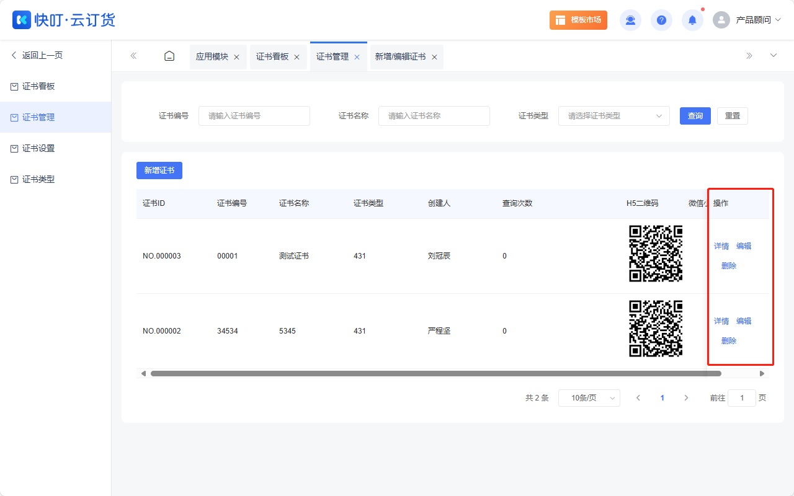Select page 1 in pagination
Image resolution: width=794 pixels, height=496 pixels.
[x=662, y=398]
